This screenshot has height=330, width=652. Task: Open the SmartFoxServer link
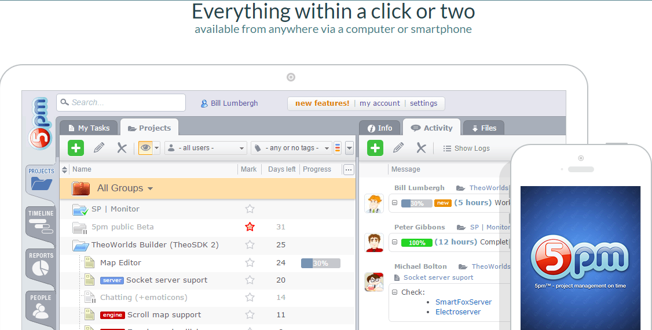(463, 302)
